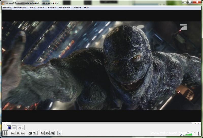Maximize the VLC window
This screenshot has height=138, width=203.
(190, 2)
